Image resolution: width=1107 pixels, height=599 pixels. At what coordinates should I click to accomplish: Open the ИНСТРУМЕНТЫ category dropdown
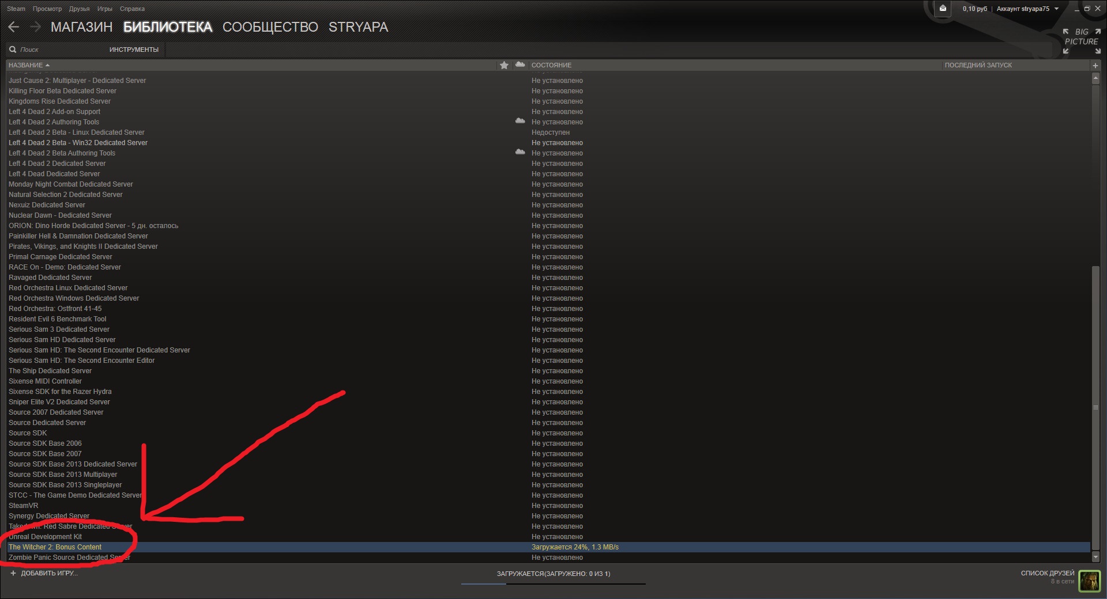(x=134, y=50)
